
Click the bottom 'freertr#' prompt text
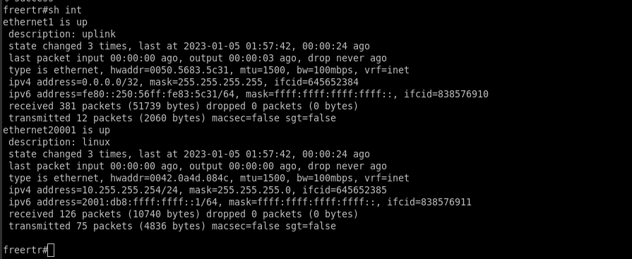pos(25,250)
